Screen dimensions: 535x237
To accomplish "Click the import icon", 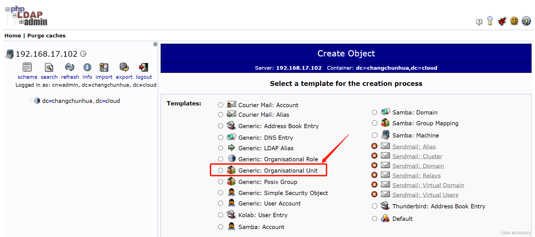I will (x=104, y=67).
